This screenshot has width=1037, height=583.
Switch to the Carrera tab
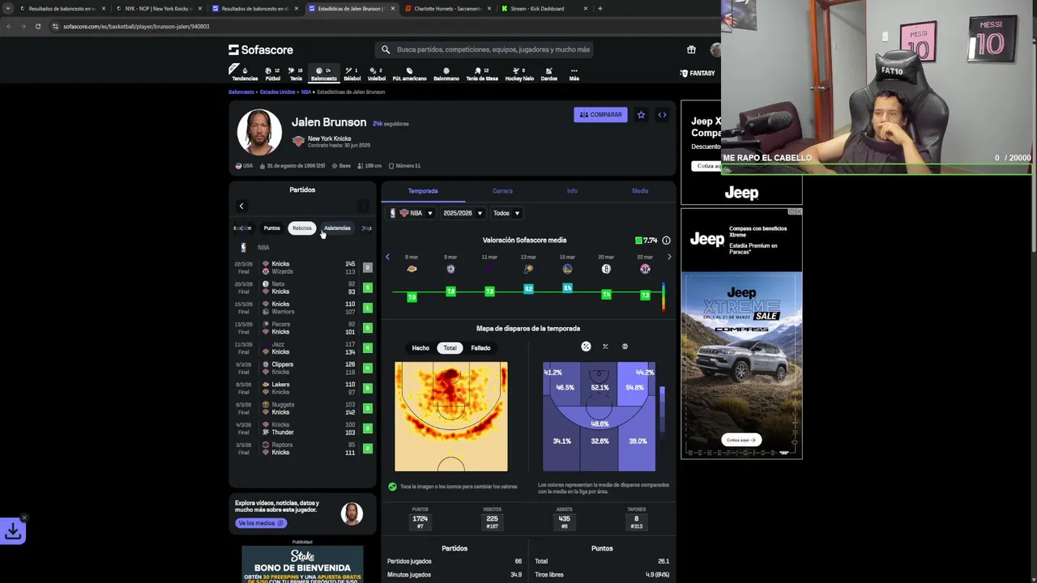502,191
